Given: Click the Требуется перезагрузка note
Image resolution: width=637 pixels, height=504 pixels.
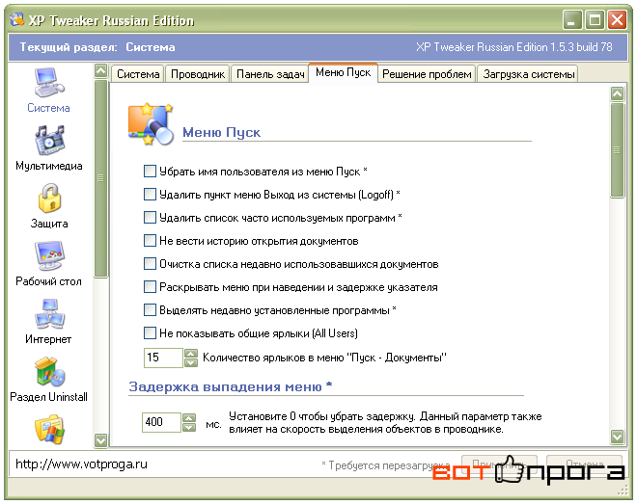Looking at the screenshot, I should point(385,465).
